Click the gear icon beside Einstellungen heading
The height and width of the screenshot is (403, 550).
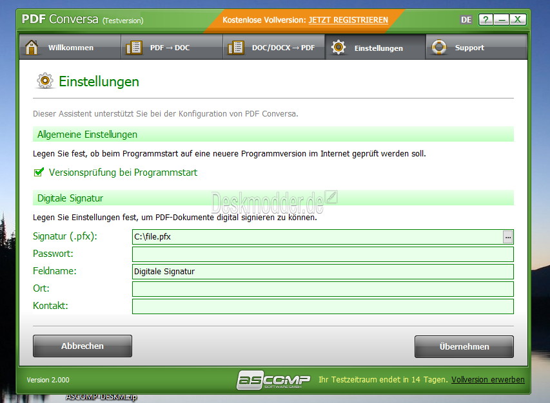(x=45, y=81)
